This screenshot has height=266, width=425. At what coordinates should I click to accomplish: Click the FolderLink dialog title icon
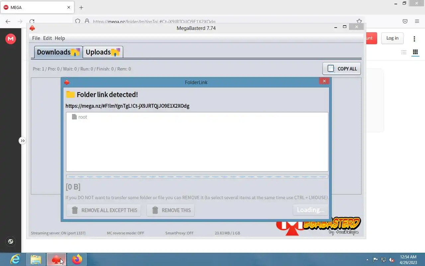67,82
